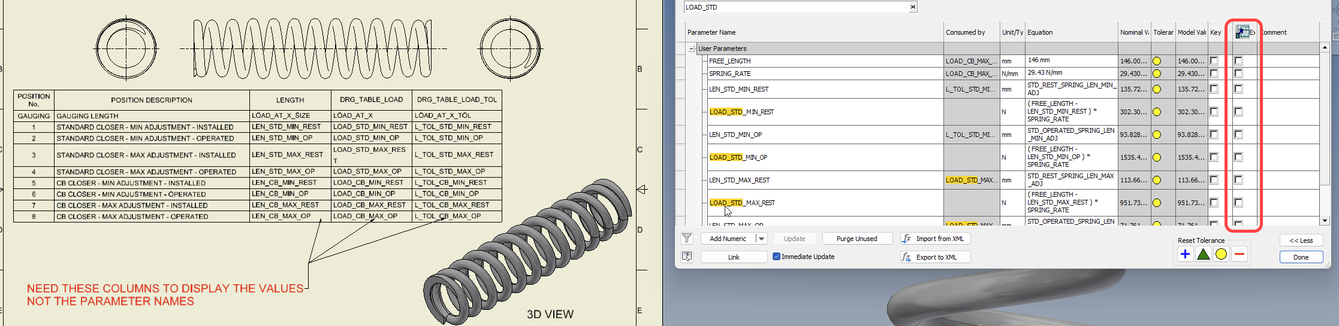Click the parameter list scroll up arrow
This screenshot has height=326, width=1339.
coord(1325,48)
